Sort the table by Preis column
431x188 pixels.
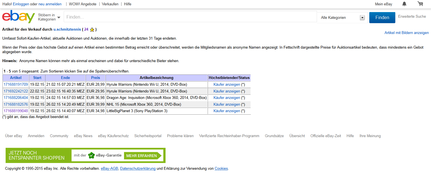click(95, 78)
